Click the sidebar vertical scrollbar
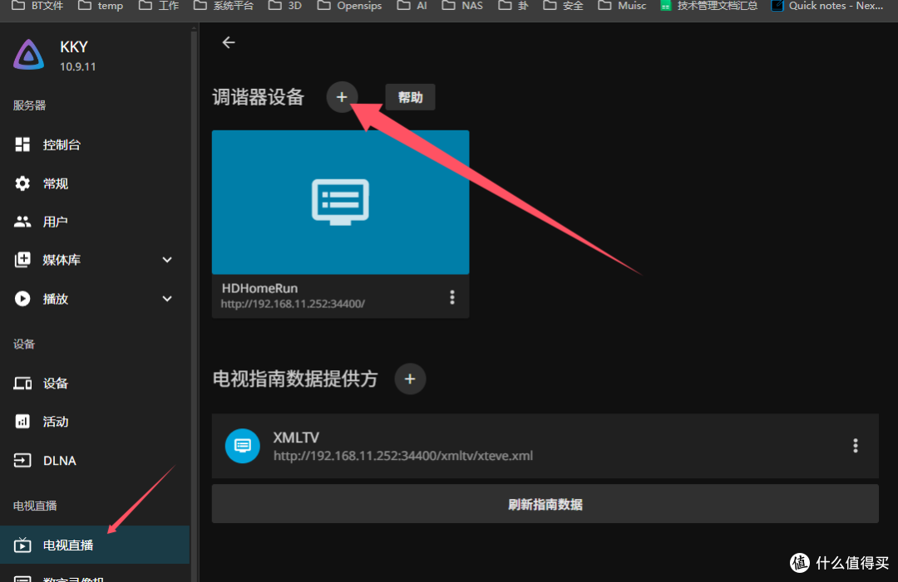Viewport: 898px width, 582px height. coord(194,303)
